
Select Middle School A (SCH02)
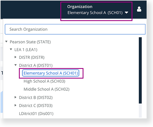pyautogui.click(x=46, y=89)
